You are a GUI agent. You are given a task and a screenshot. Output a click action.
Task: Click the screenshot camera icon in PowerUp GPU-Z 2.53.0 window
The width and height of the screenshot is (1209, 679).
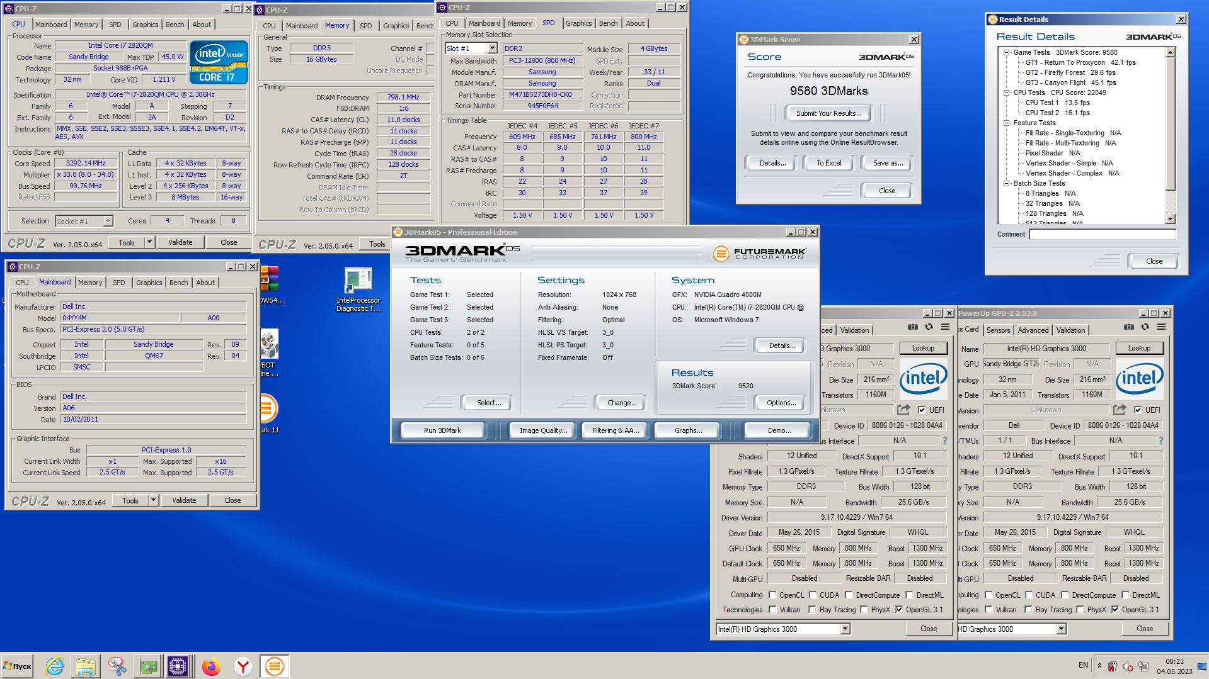1129,327
